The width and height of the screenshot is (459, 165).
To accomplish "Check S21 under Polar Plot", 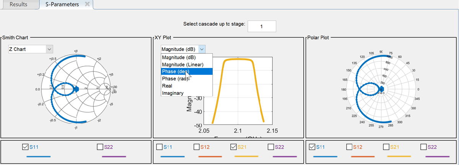I will tap(386, 147).
